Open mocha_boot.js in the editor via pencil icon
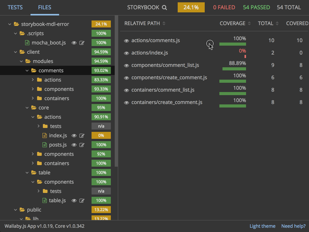The image size is (309, 232). coord(81,43)
